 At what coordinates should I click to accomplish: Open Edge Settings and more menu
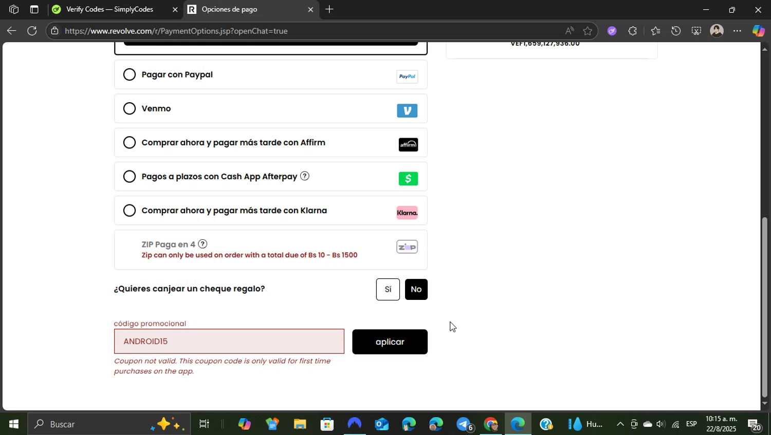[x=738, y=31]
